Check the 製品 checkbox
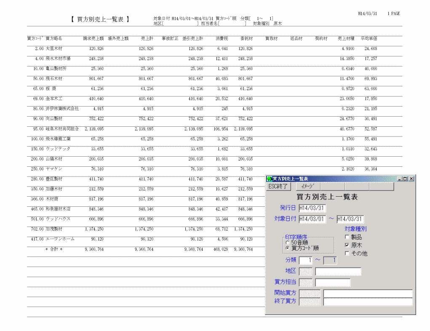Image resolution: width=430 pixels, height=331 pixels. 347,237
